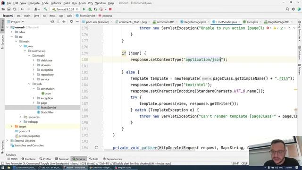
Task: Open the Terminal tool window
Action: coord(62,159)
